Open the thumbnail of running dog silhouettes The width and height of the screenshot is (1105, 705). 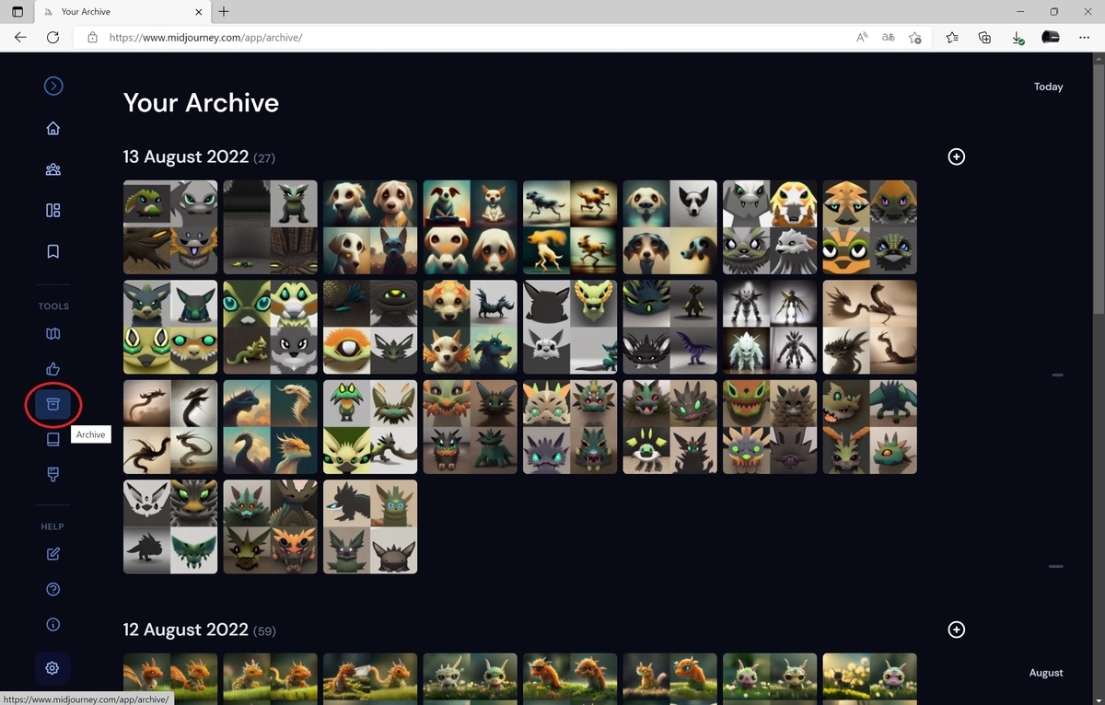point(570,227)
